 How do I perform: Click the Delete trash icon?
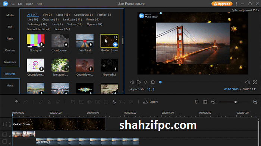pos(57,102)
